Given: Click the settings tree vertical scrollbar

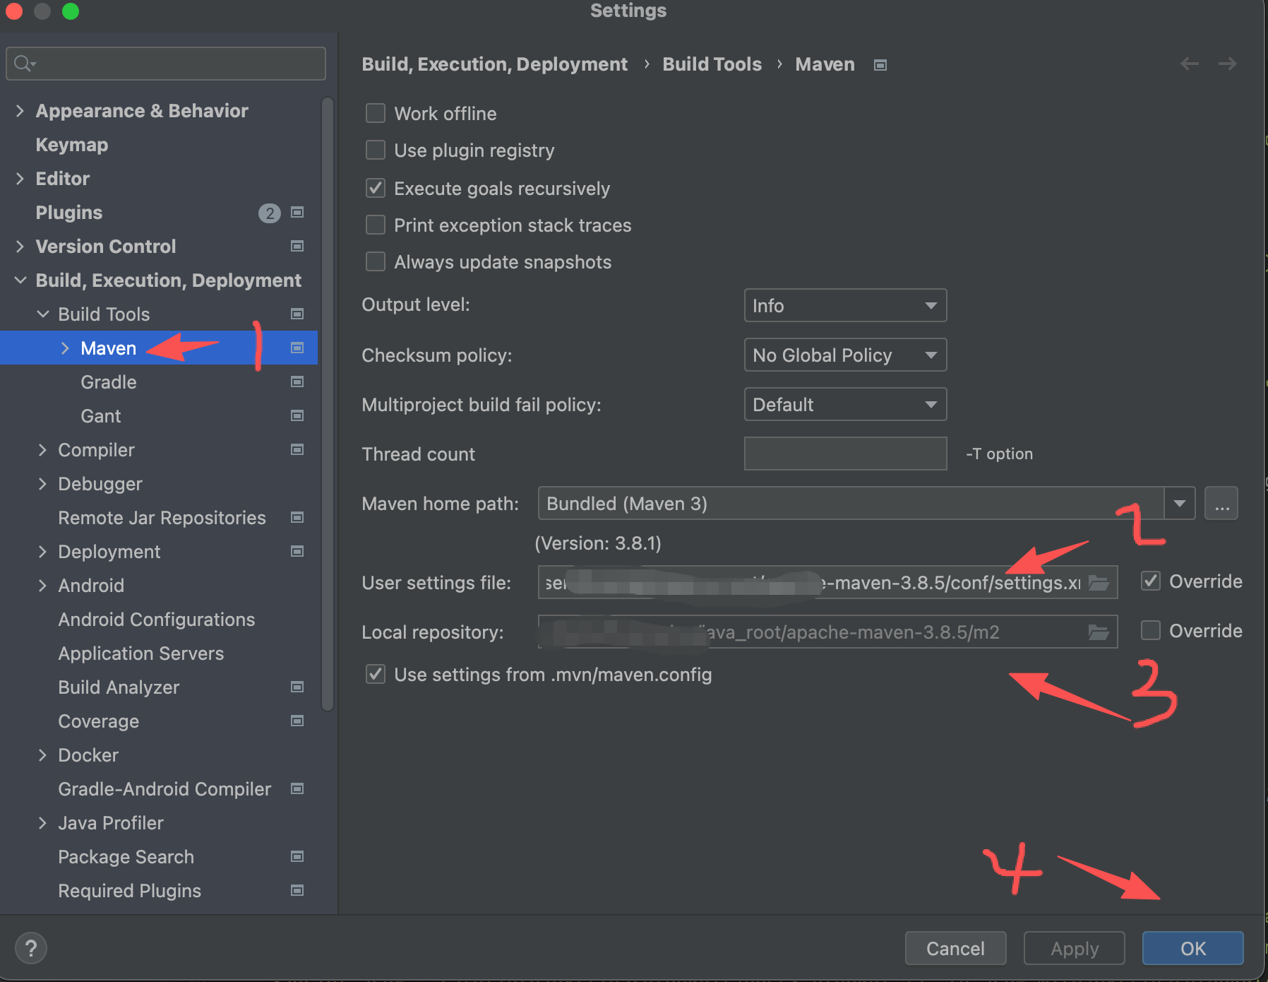Looking at the screenshot, I should point(327,403).
